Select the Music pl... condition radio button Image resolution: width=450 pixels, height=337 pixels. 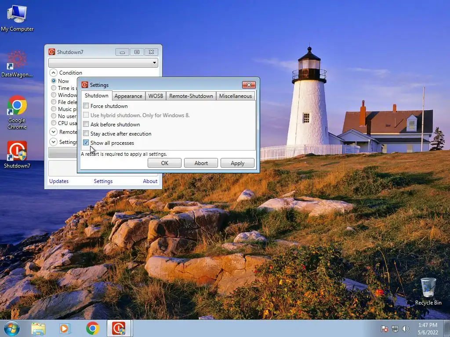(54, 109)
